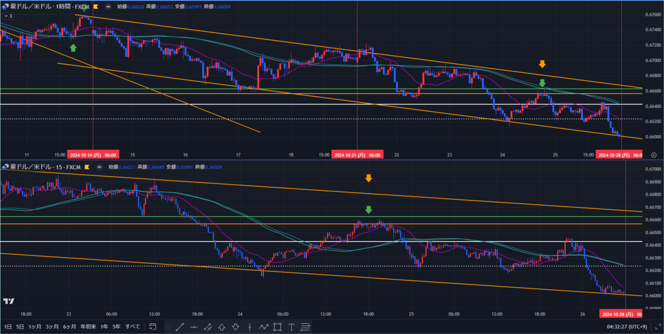
Task: Set range to 5年
Action: click(117, 327)
